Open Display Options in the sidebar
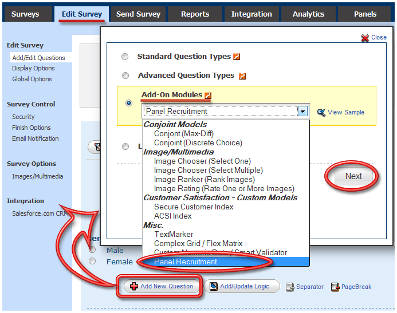 pyautogui.click(x=33, y=68)
